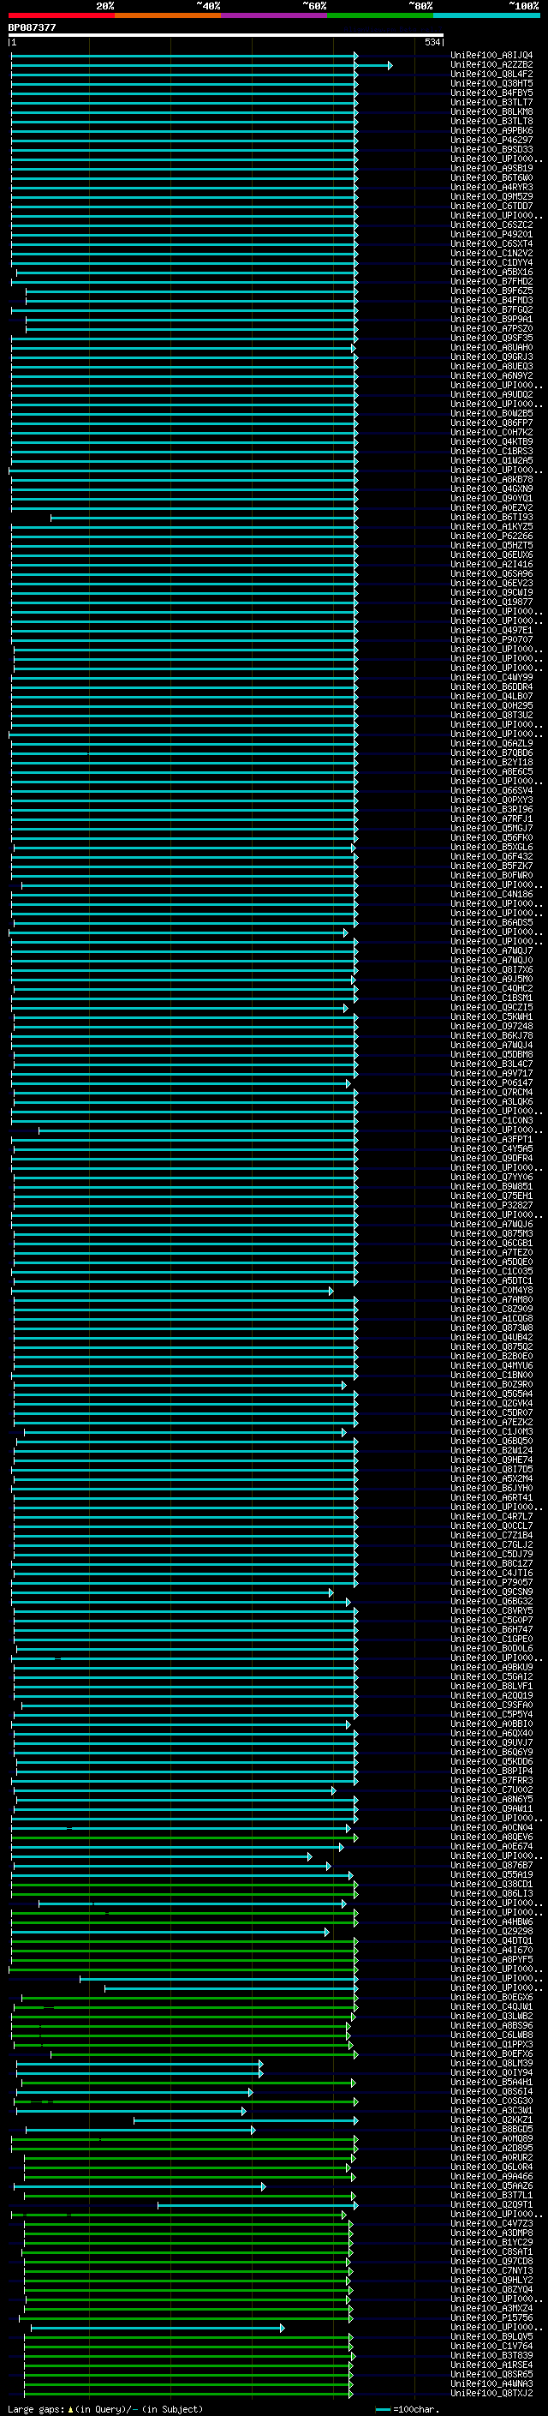
Task: Select the UniRef100_A0E674 label
Action: tap(491, 1847)
